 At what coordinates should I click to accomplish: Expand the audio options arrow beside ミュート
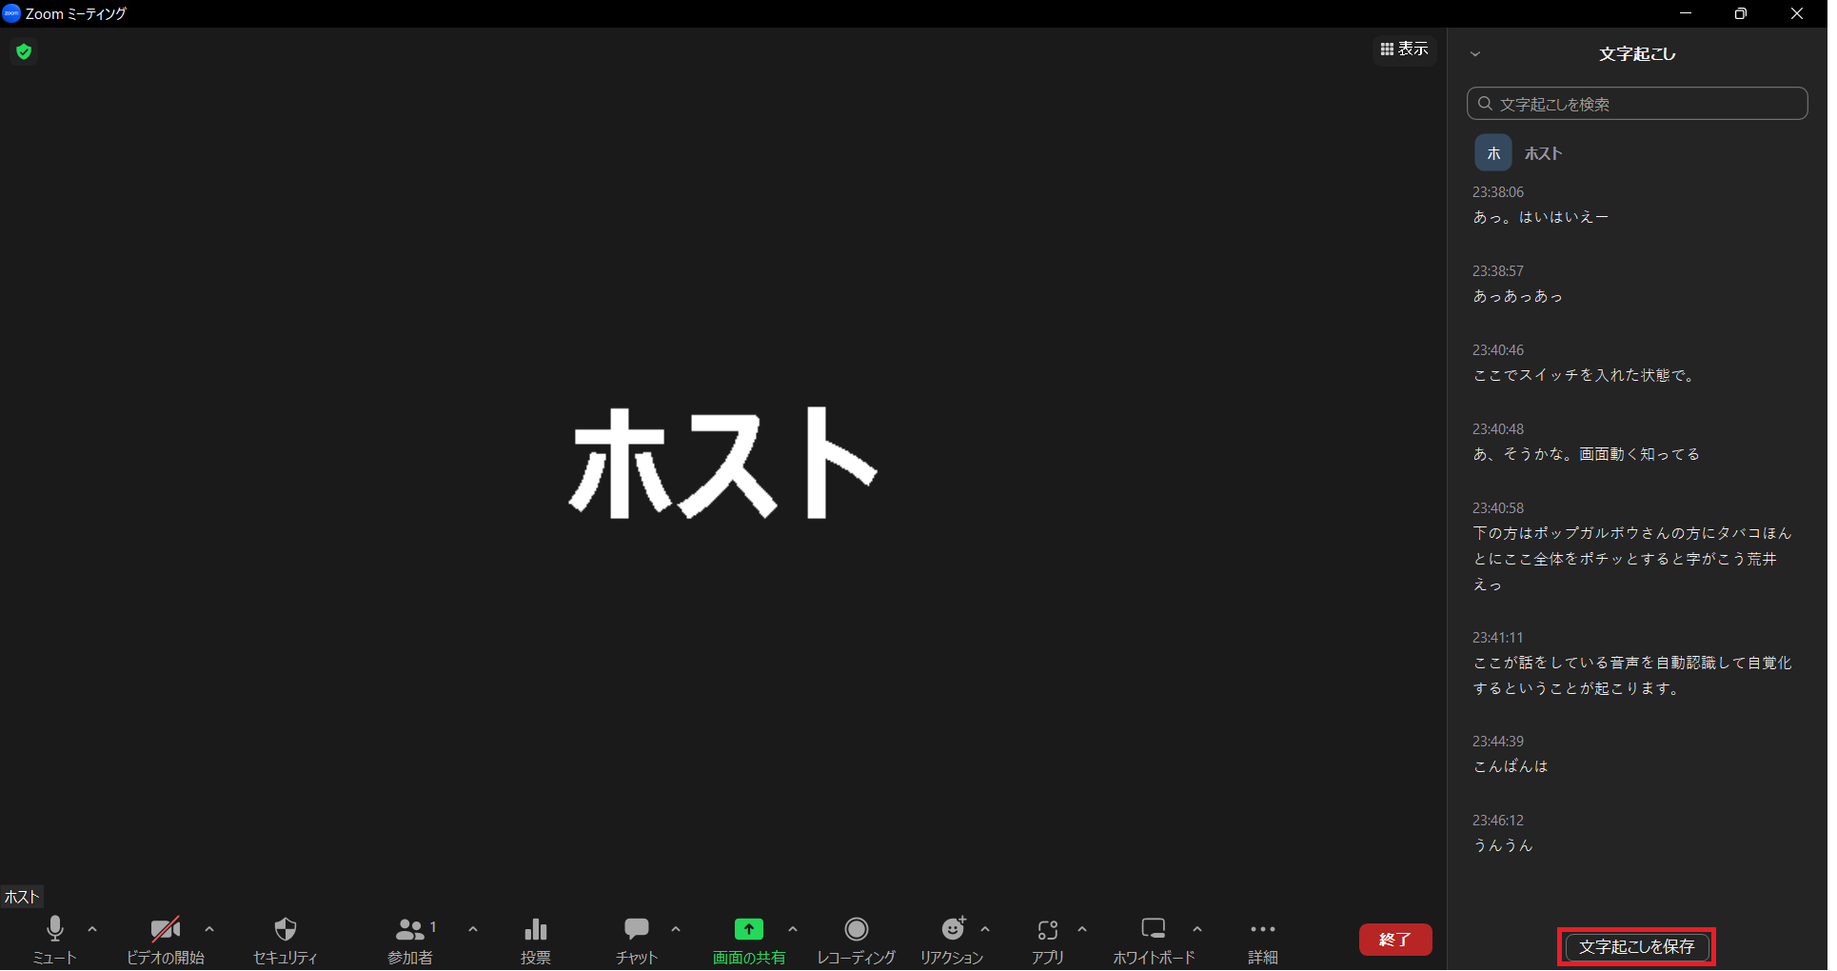tap(92, 929)
